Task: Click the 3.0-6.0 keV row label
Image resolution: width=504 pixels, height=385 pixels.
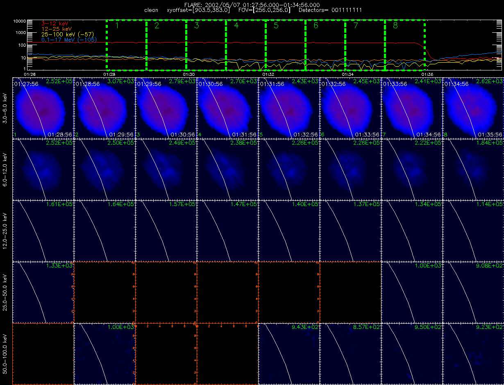Action: click(5, 108)
